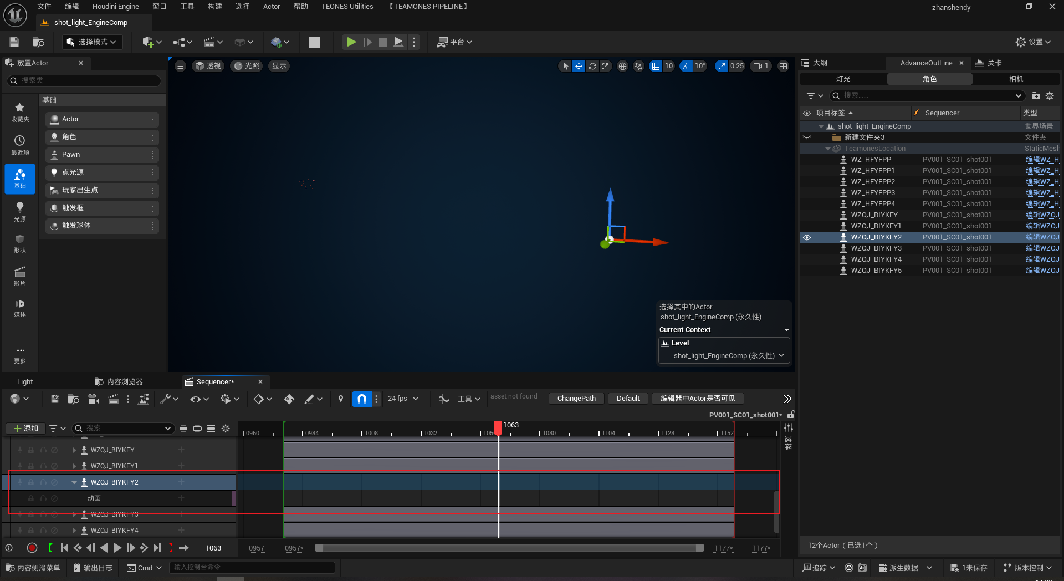Click the Sequencer record button

click(32, 548)
